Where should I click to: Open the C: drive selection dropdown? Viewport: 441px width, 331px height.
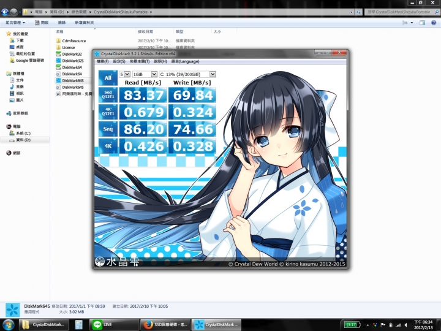tap(187, 74)
